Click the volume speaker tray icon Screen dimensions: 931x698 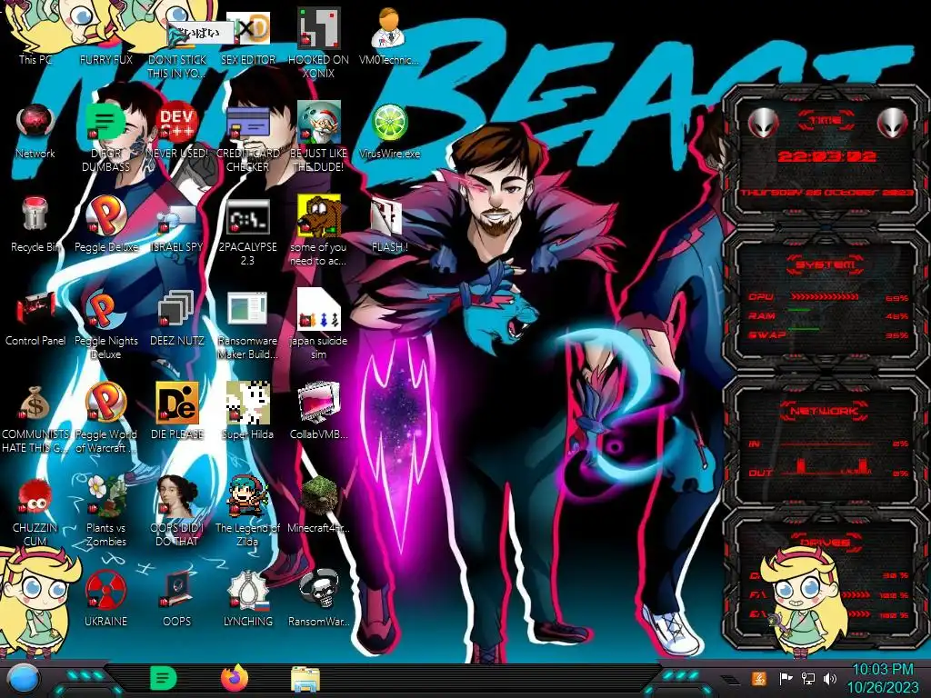[x=829, y=678]
